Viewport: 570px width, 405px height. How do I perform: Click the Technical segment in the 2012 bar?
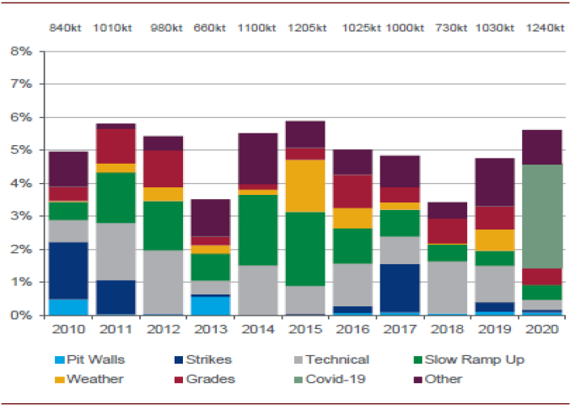click(164, 282)
